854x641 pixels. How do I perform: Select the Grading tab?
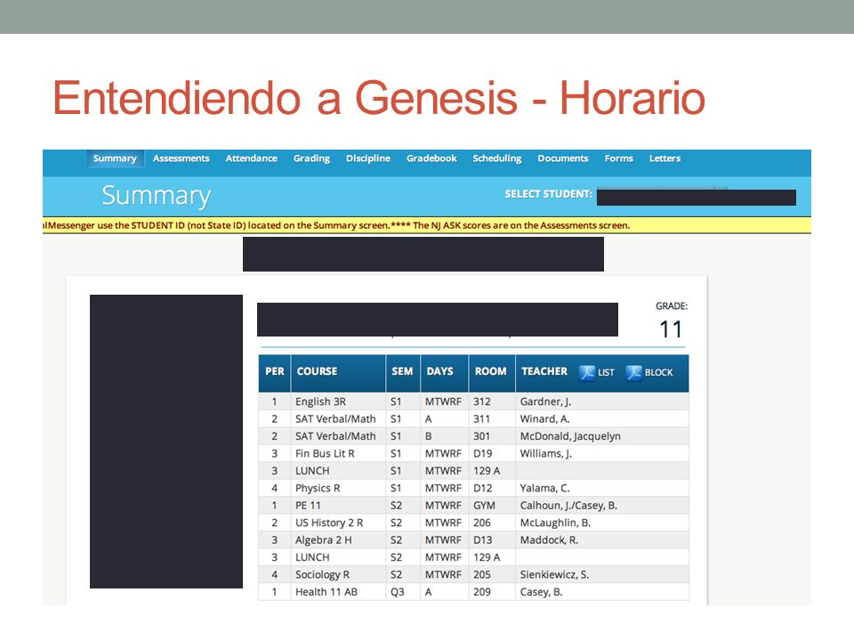(311, 158)
